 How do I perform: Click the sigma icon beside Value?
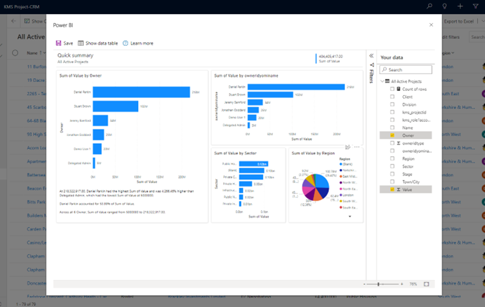coord(399,190)
